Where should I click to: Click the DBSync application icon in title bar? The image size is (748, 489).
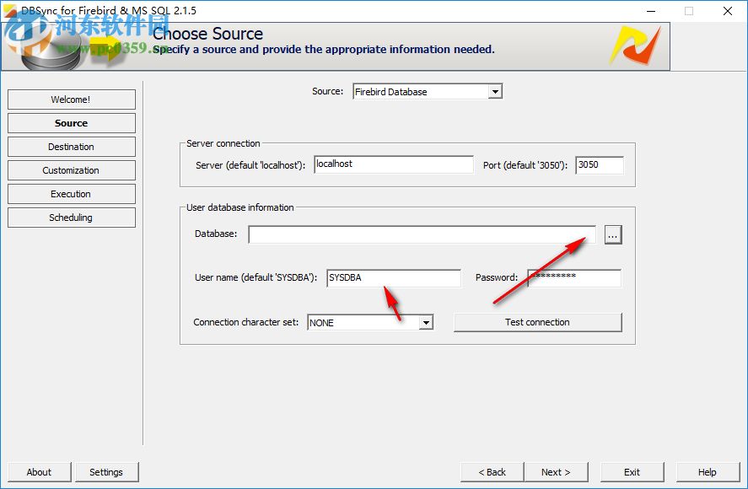[8, 11]
